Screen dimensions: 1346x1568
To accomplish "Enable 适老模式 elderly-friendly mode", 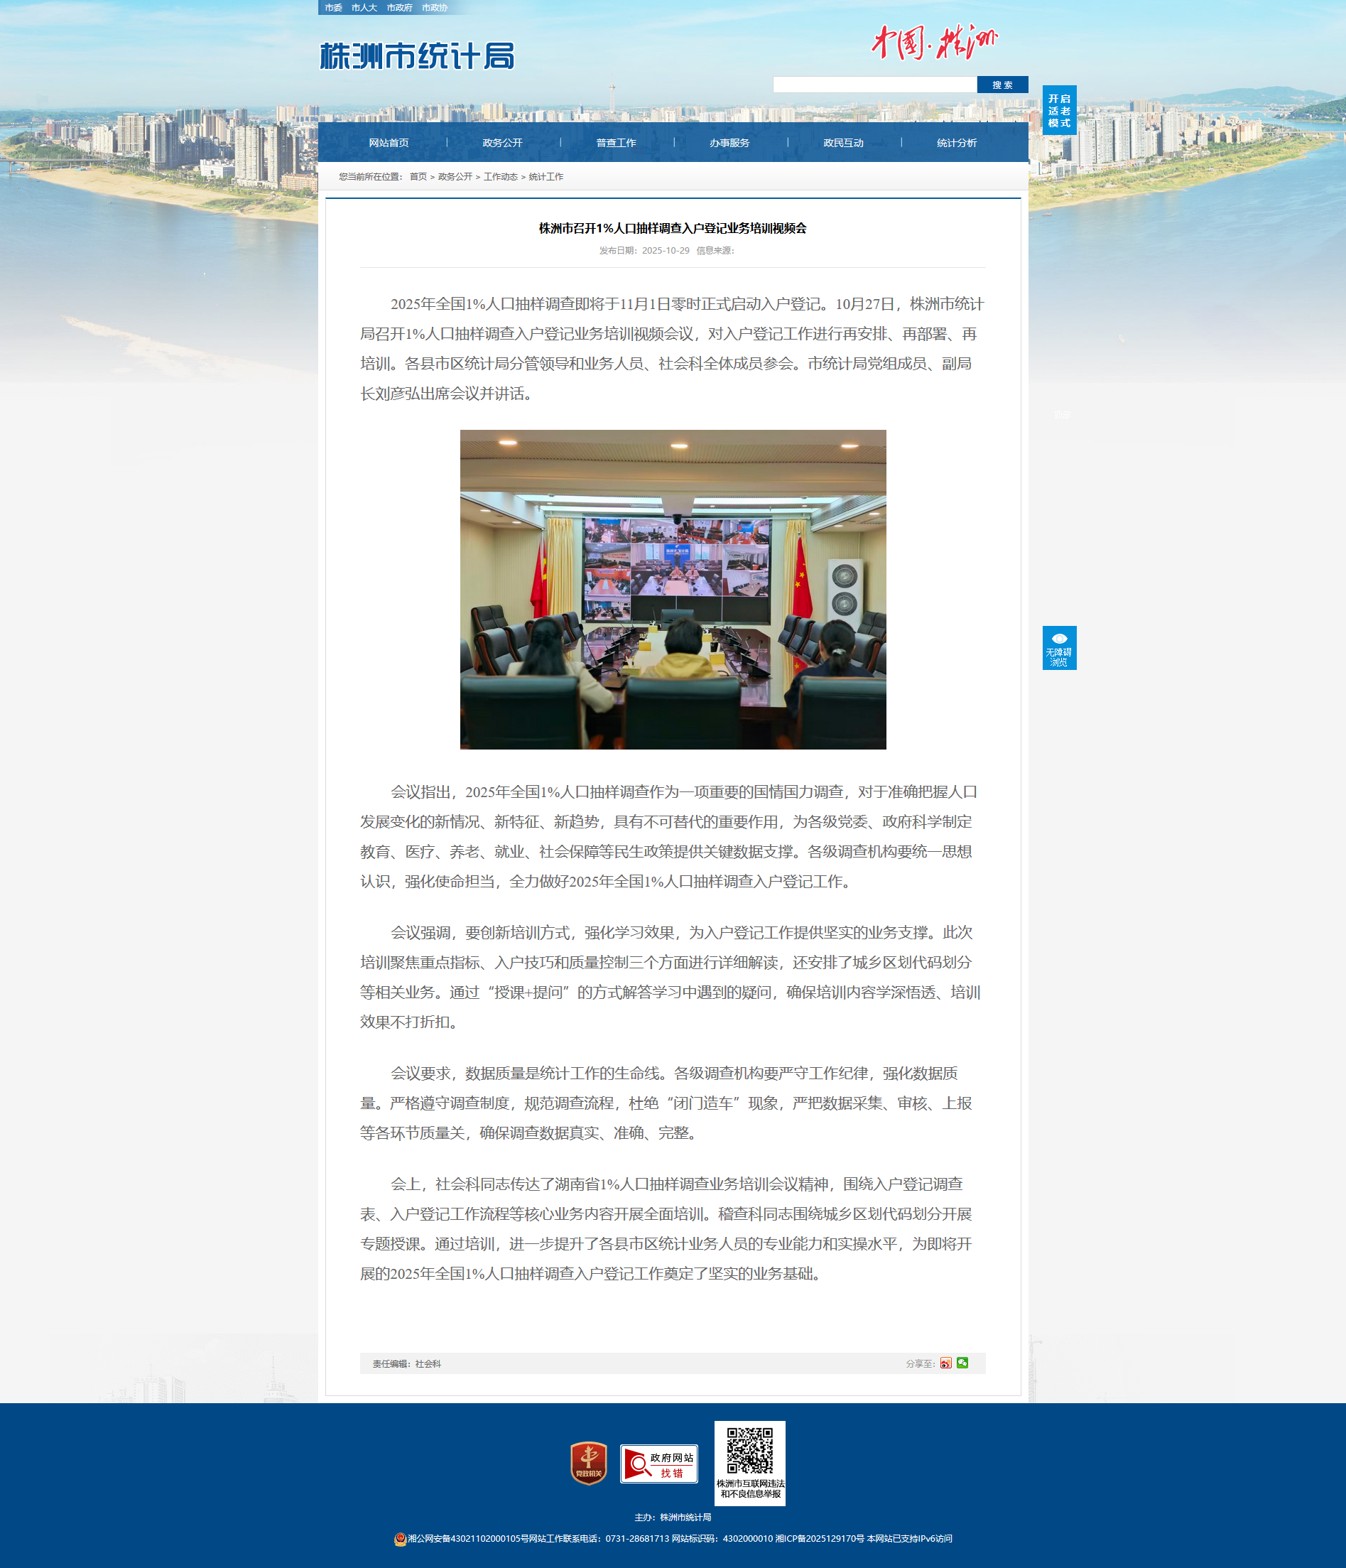I will pos(1058,111).
